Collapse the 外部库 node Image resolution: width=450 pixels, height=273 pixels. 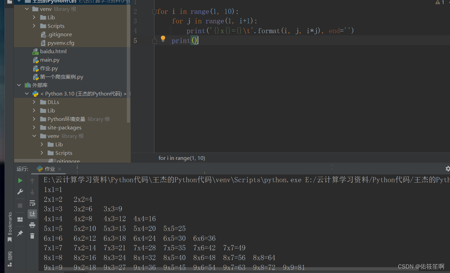[x=19, y=85]
